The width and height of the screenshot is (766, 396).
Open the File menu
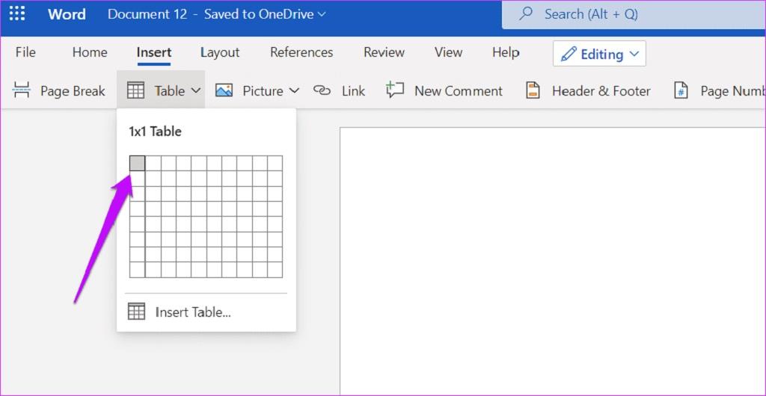pos(25,52)
